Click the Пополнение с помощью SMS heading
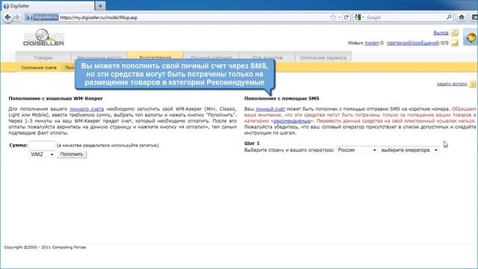Image resolution: width=478 pixels, height=269 pixels. (282, 99)
